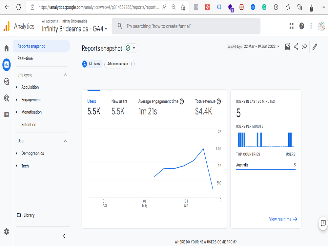Click the browser address bar URL

click(98, 7)
